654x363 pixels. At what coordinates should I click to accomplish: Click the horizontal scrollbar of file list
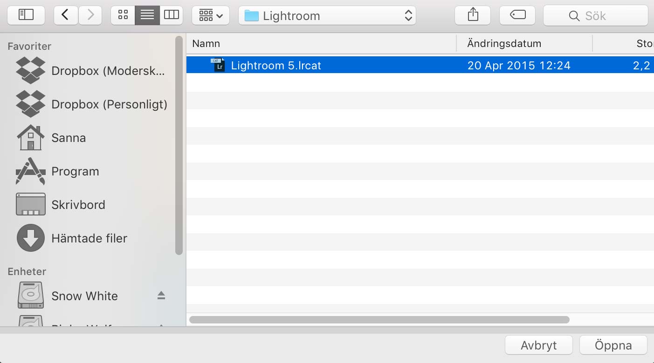pyautogui.click(x=379, y=320)
